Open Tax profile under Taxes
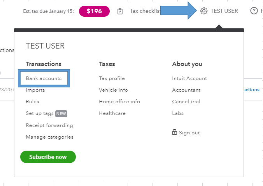The width and height of the screenshot is (263, 186). (x=112, y=78)
